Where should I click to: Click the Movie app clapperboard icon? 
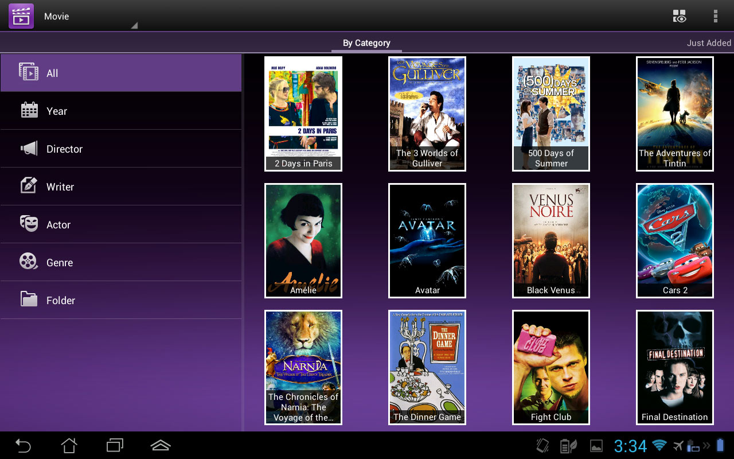click(x=21, y=16)
